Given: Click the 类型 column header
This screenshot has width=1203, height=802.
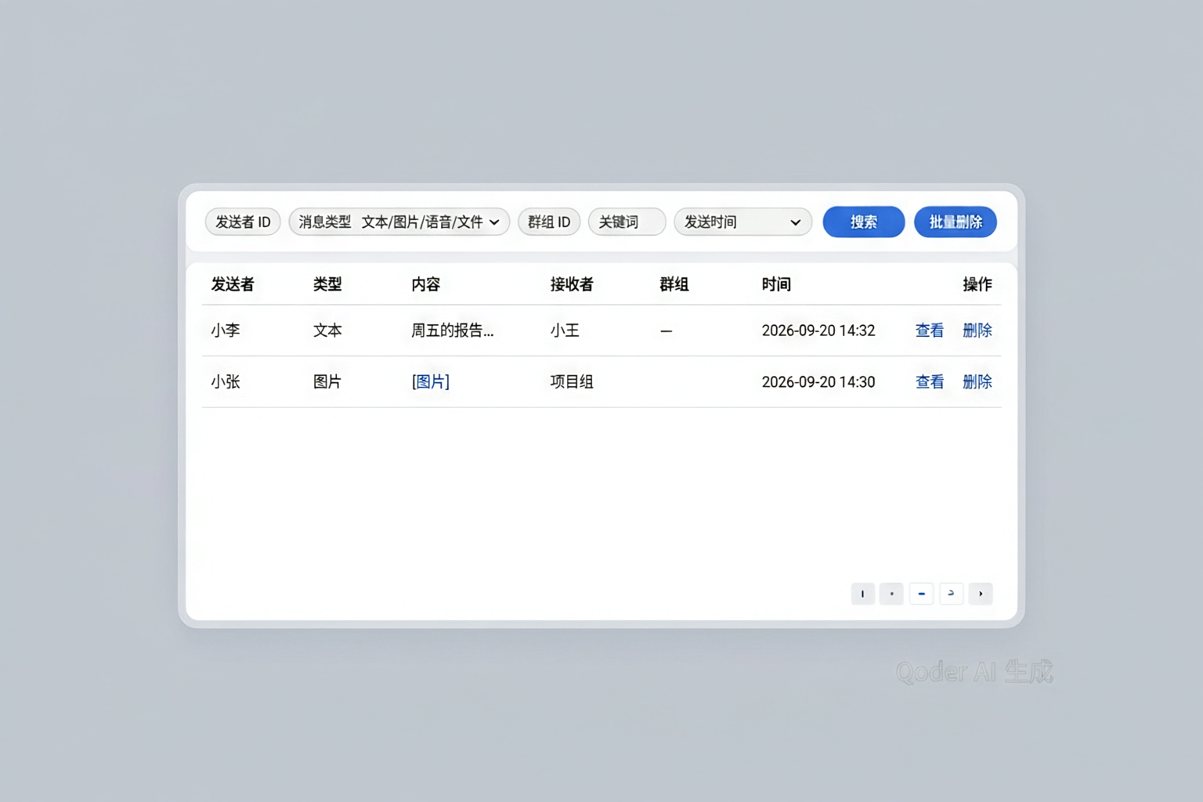Looking at the screenshot, I should click(x=327, y=284).
